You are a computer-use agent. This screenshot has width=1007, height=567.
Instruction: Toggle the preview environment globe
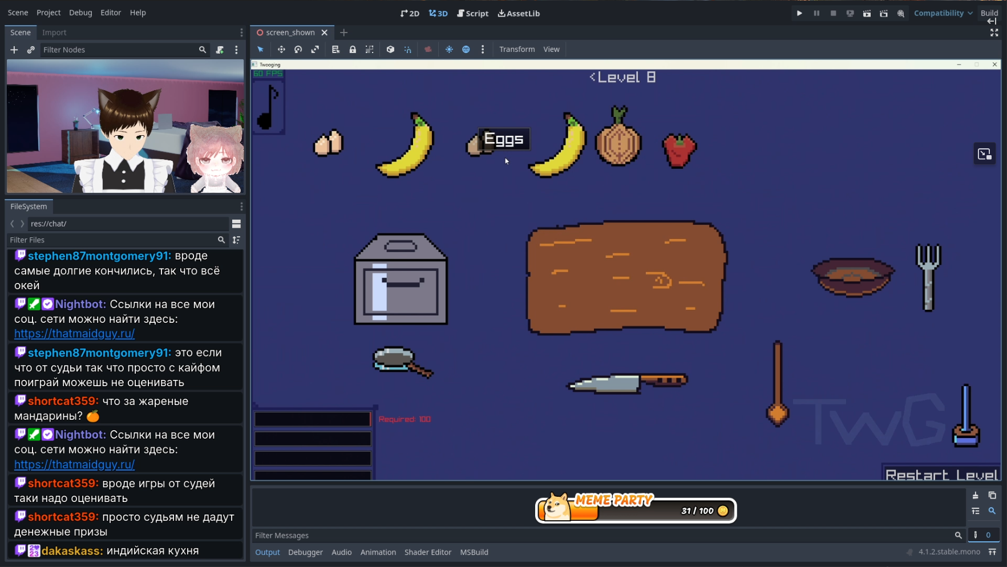[x=466, y=50]
